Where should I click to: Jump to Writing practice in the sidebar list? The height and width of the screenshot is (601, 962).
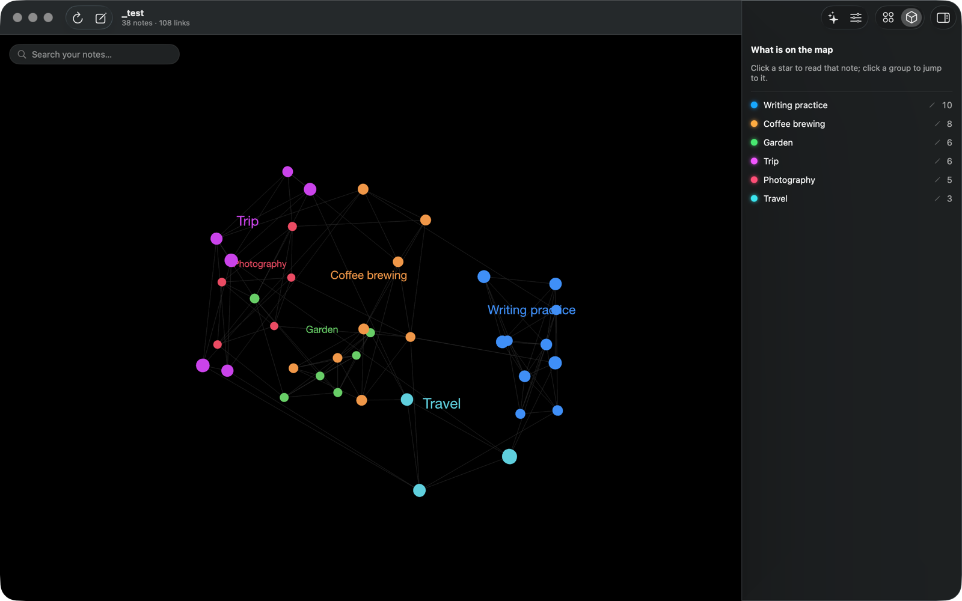click(x=851, y=105)
